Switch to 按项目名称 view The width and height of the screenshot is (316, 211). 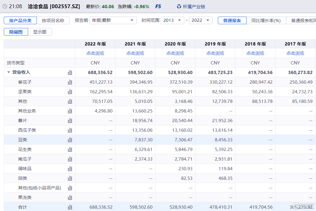tap(53, 20)
